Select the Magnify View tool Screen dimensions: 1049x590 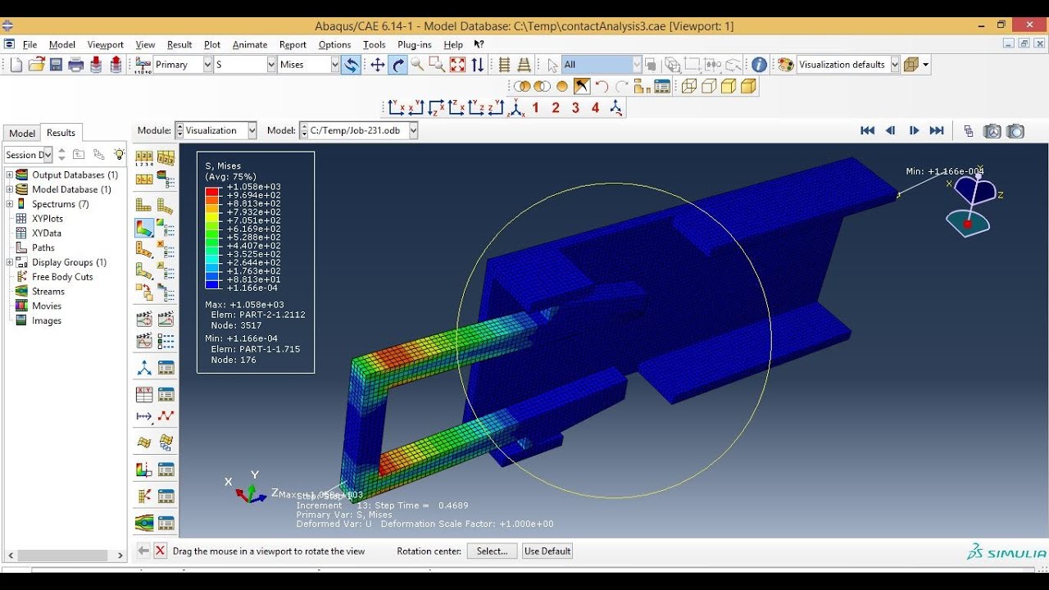coord(417,65)
